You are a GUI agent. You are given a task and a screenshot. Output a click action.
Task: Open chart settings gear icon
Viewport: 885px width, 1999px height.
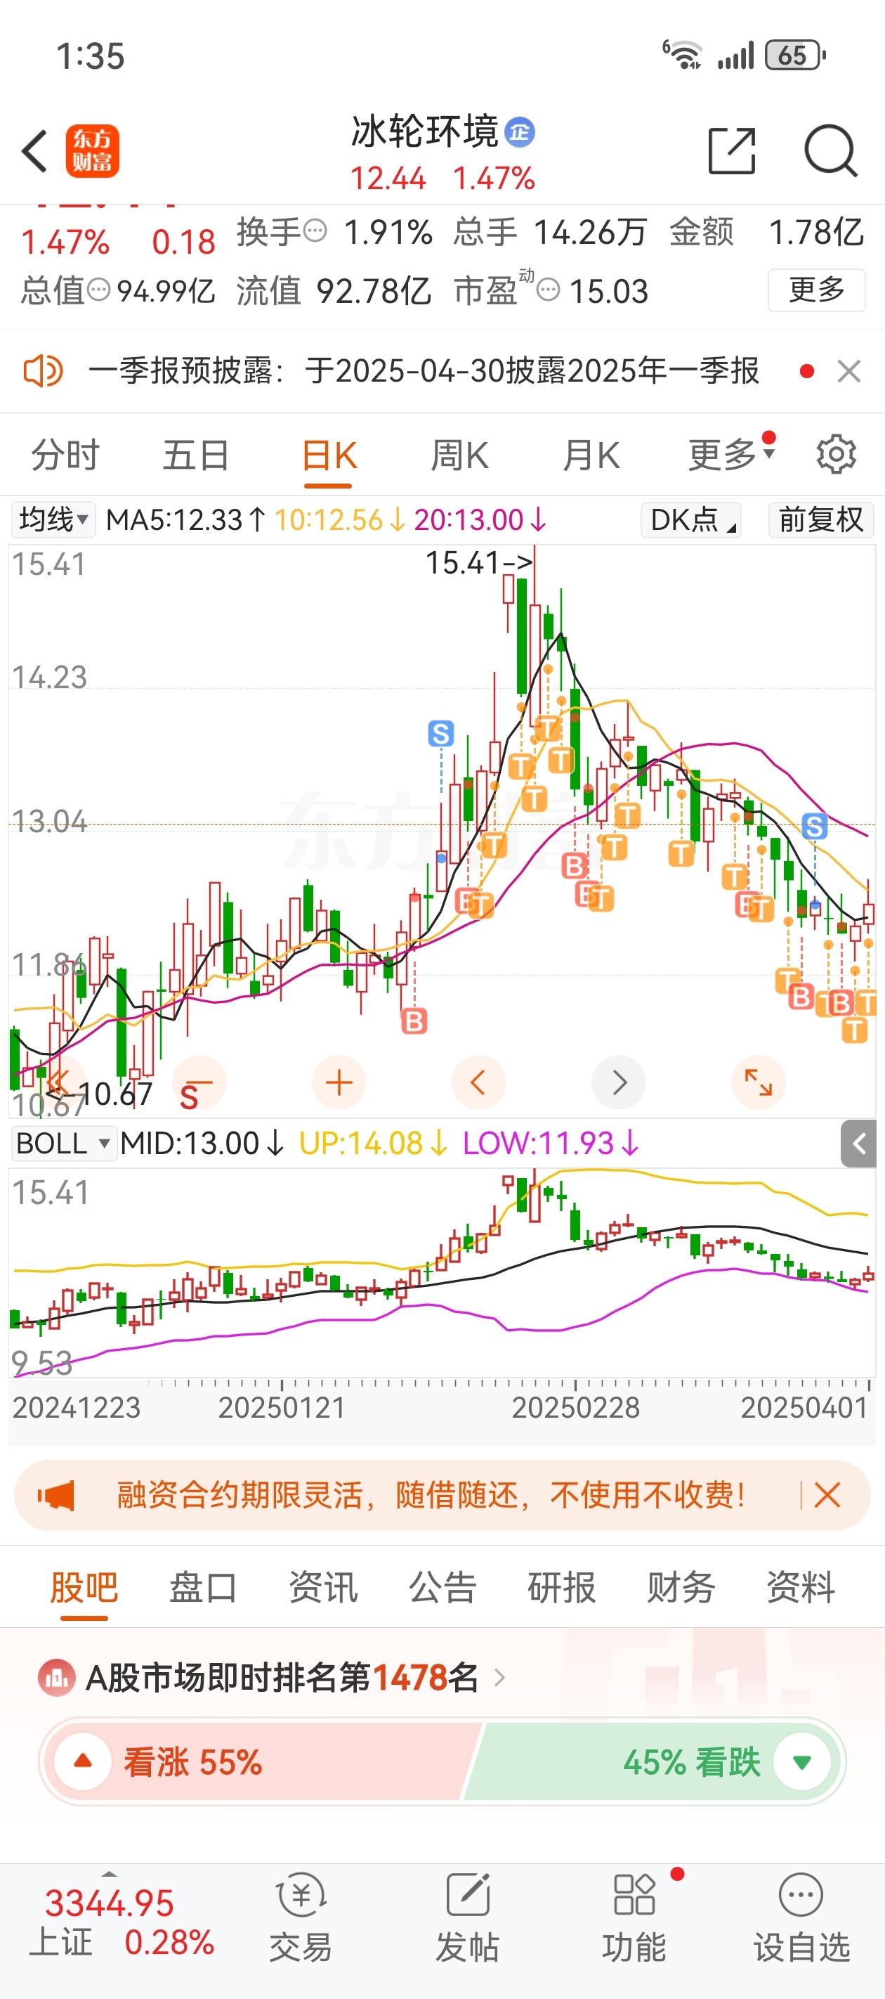[x=836, y=454]
